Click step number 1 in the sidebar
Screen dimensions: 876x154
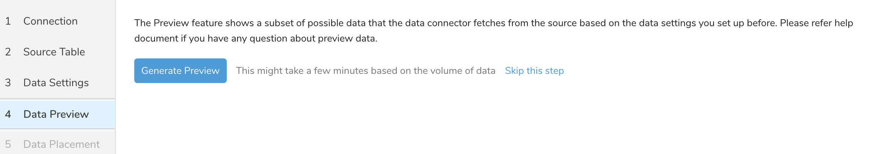coord(8,21)
